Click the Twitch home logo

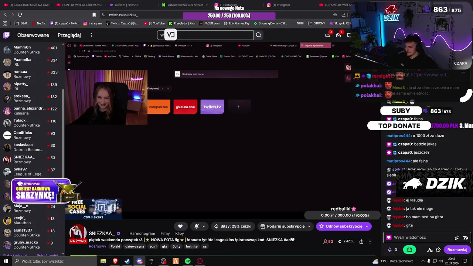click(x=6, y=35)
